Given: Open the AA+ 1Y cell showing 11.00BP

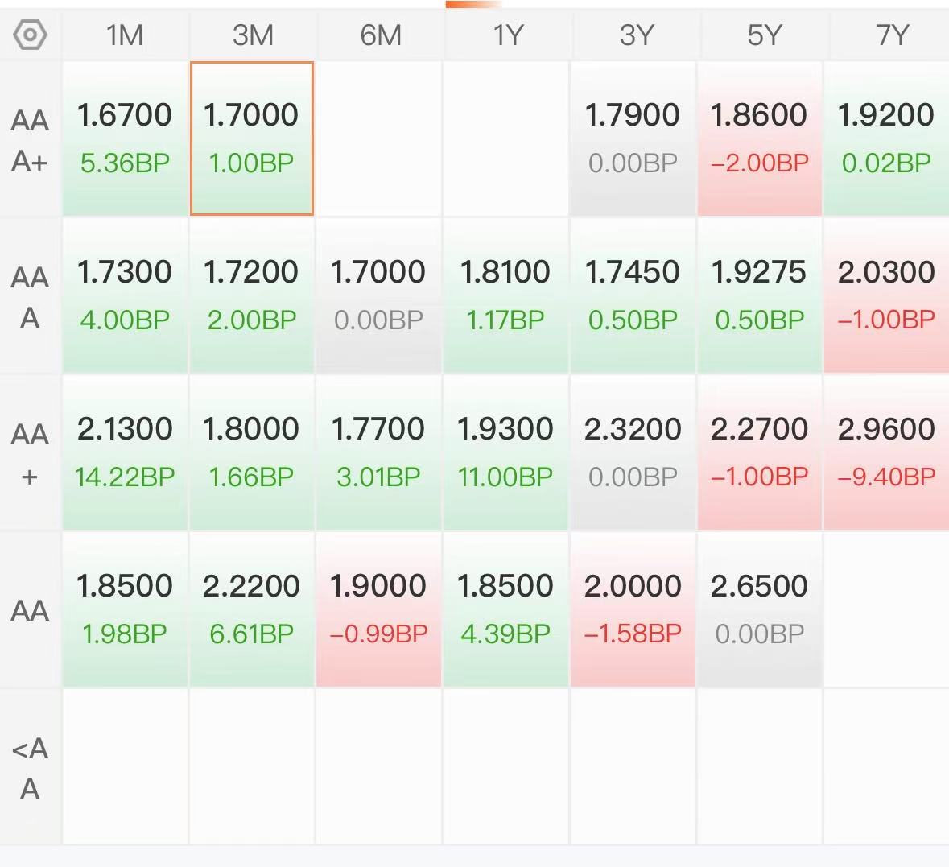Looking at the screenshot, I should tap(505, 452).
